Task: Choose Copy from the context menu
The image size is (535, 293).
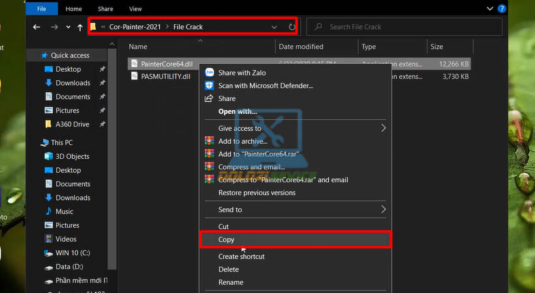Action: [x=226, y=240]
